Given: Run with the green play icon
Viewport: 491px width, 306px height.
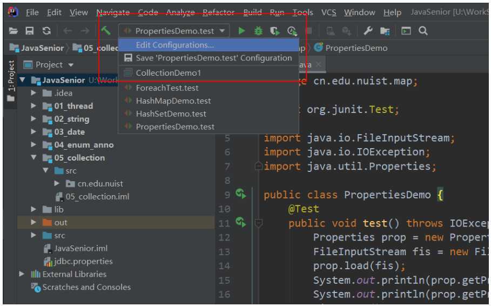Looking at the screenshot, I should 241,31.
